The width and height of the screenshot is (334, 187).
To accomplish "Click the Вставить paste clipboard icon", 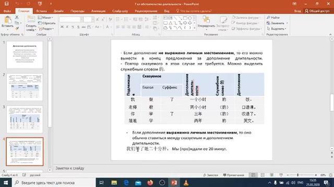I will point(8,20).
